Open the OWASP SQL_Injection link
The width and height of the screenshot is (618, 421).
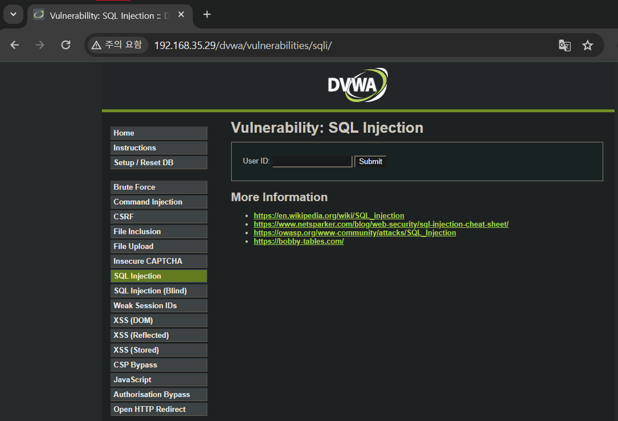coord(355,233)
